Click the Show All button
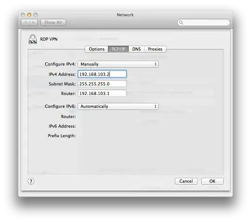This screenshot has width=251, height=222. (x=53, y=23)
